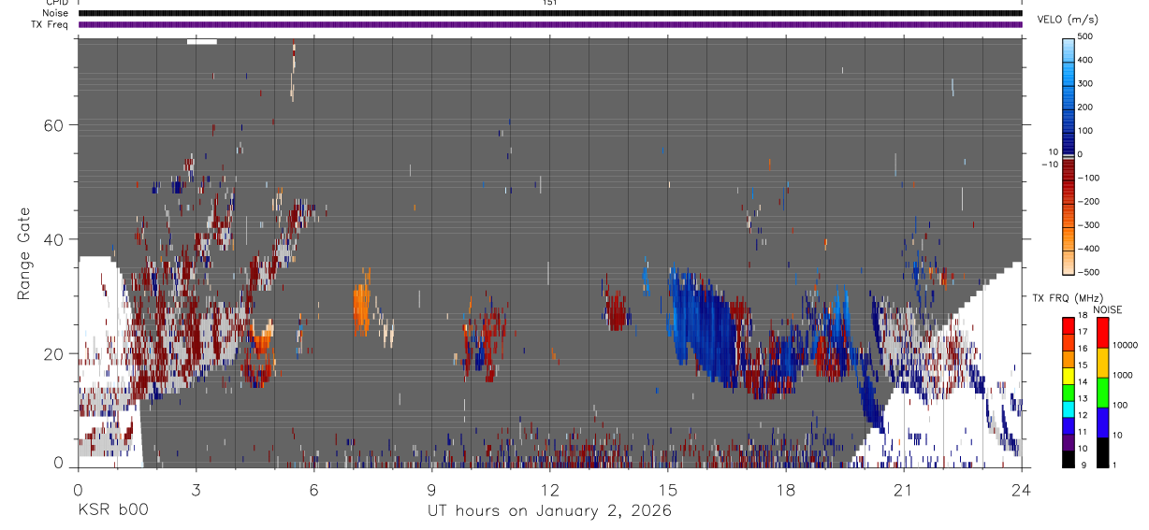Click the 'NOISE' legend title

point(1108,309)
